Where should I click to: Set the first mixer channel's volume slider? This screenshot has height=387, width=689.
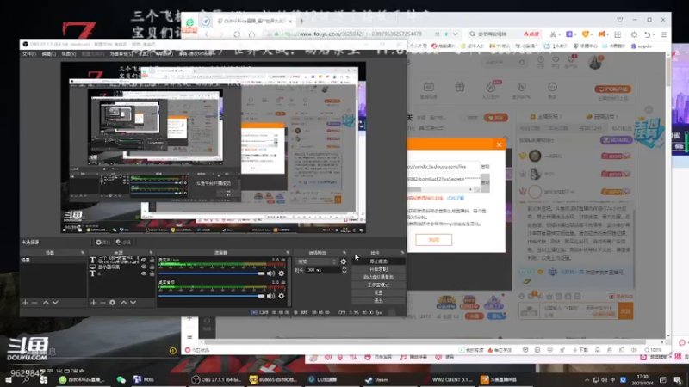coord(212,273)
